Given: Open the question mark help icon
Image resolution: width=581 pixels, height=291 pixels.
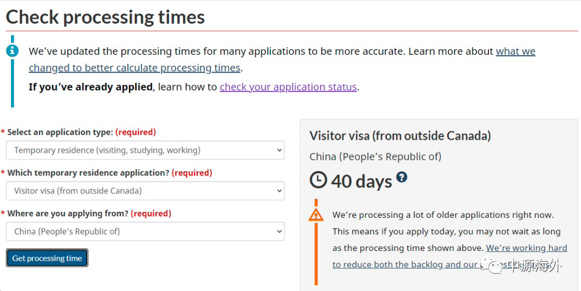Looking at the screenshot, I should click(402, 177).
